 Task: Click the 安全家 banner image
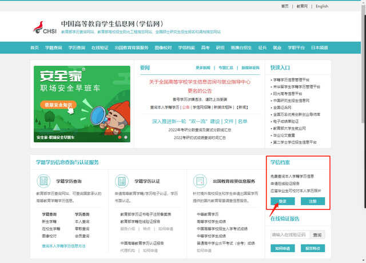pyautogui.click(x=82, y=104)
